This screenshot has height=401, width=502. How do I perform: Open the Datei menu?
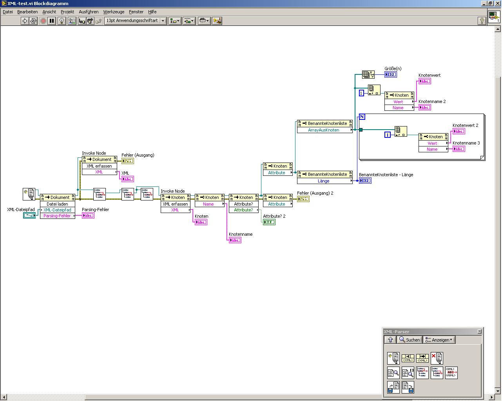click(x=8, y=12)
